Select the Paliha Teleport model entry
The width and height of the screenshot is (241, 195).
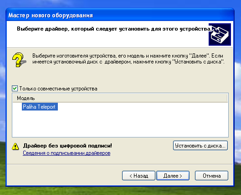tap(40, 107)
